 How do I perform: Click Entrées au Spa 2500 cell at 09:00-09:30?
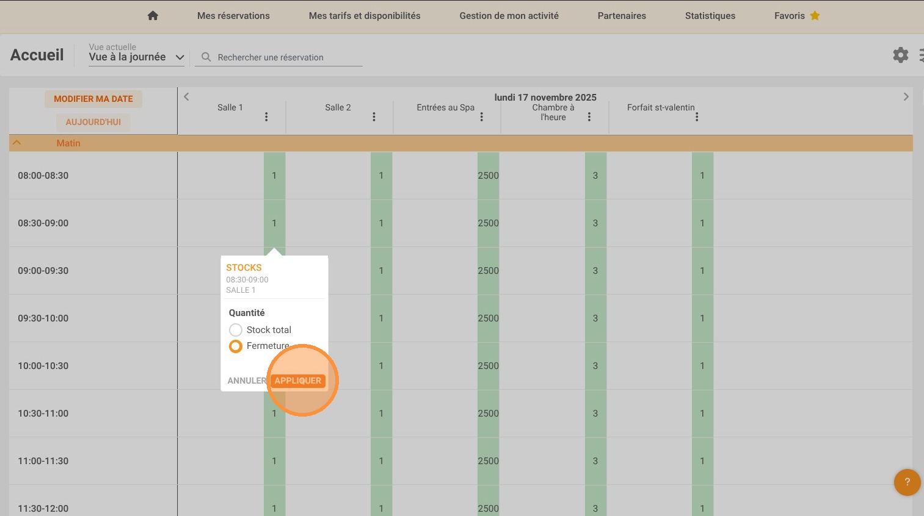coord(488,271)
